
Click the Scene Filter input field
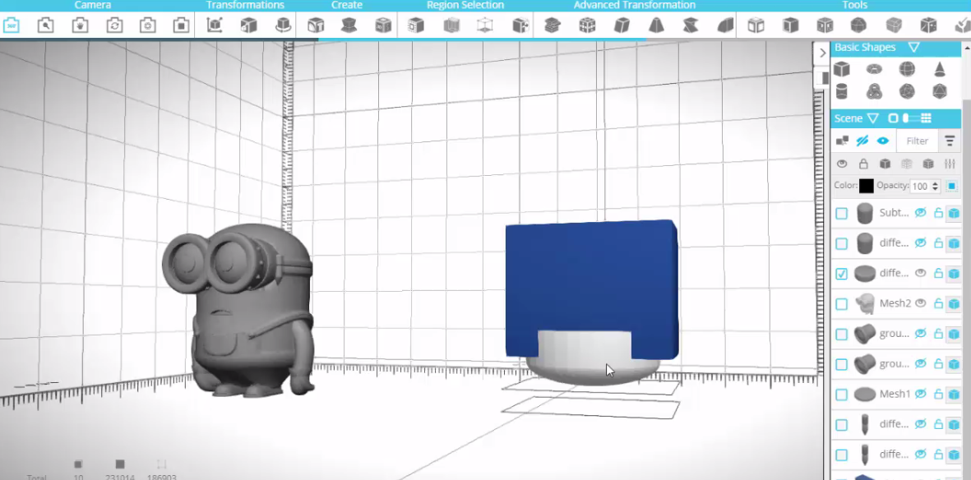917,141
